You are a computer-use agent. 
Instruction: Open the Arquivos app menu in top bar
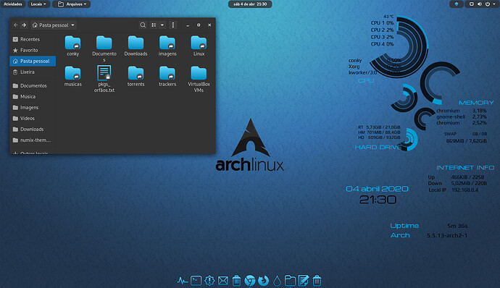coord(72,4)
